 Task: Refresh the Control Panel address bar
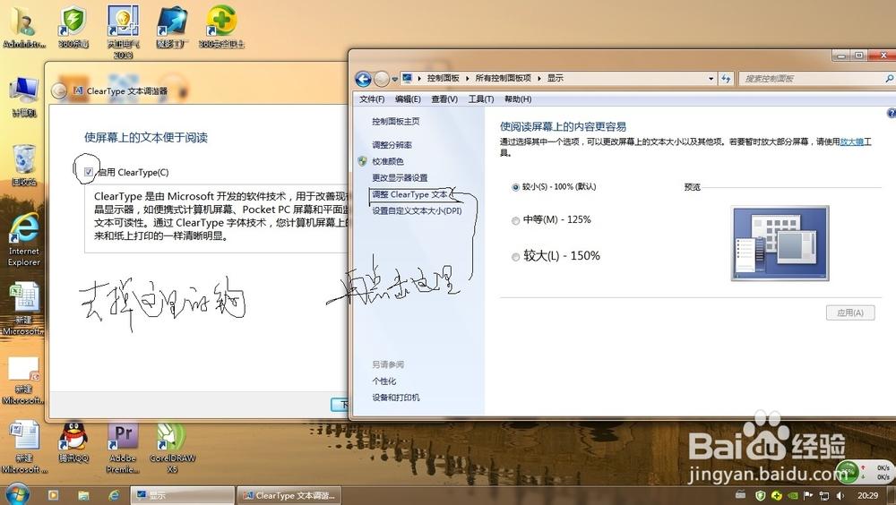click(726, 78)
